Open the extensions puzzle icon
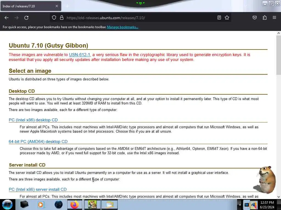This screenshot has width=281, height=210. (x=265, y=17)
